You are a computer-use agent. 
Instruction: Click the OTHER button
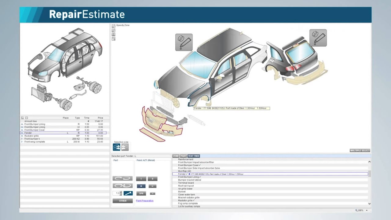[x=122, y=201]
